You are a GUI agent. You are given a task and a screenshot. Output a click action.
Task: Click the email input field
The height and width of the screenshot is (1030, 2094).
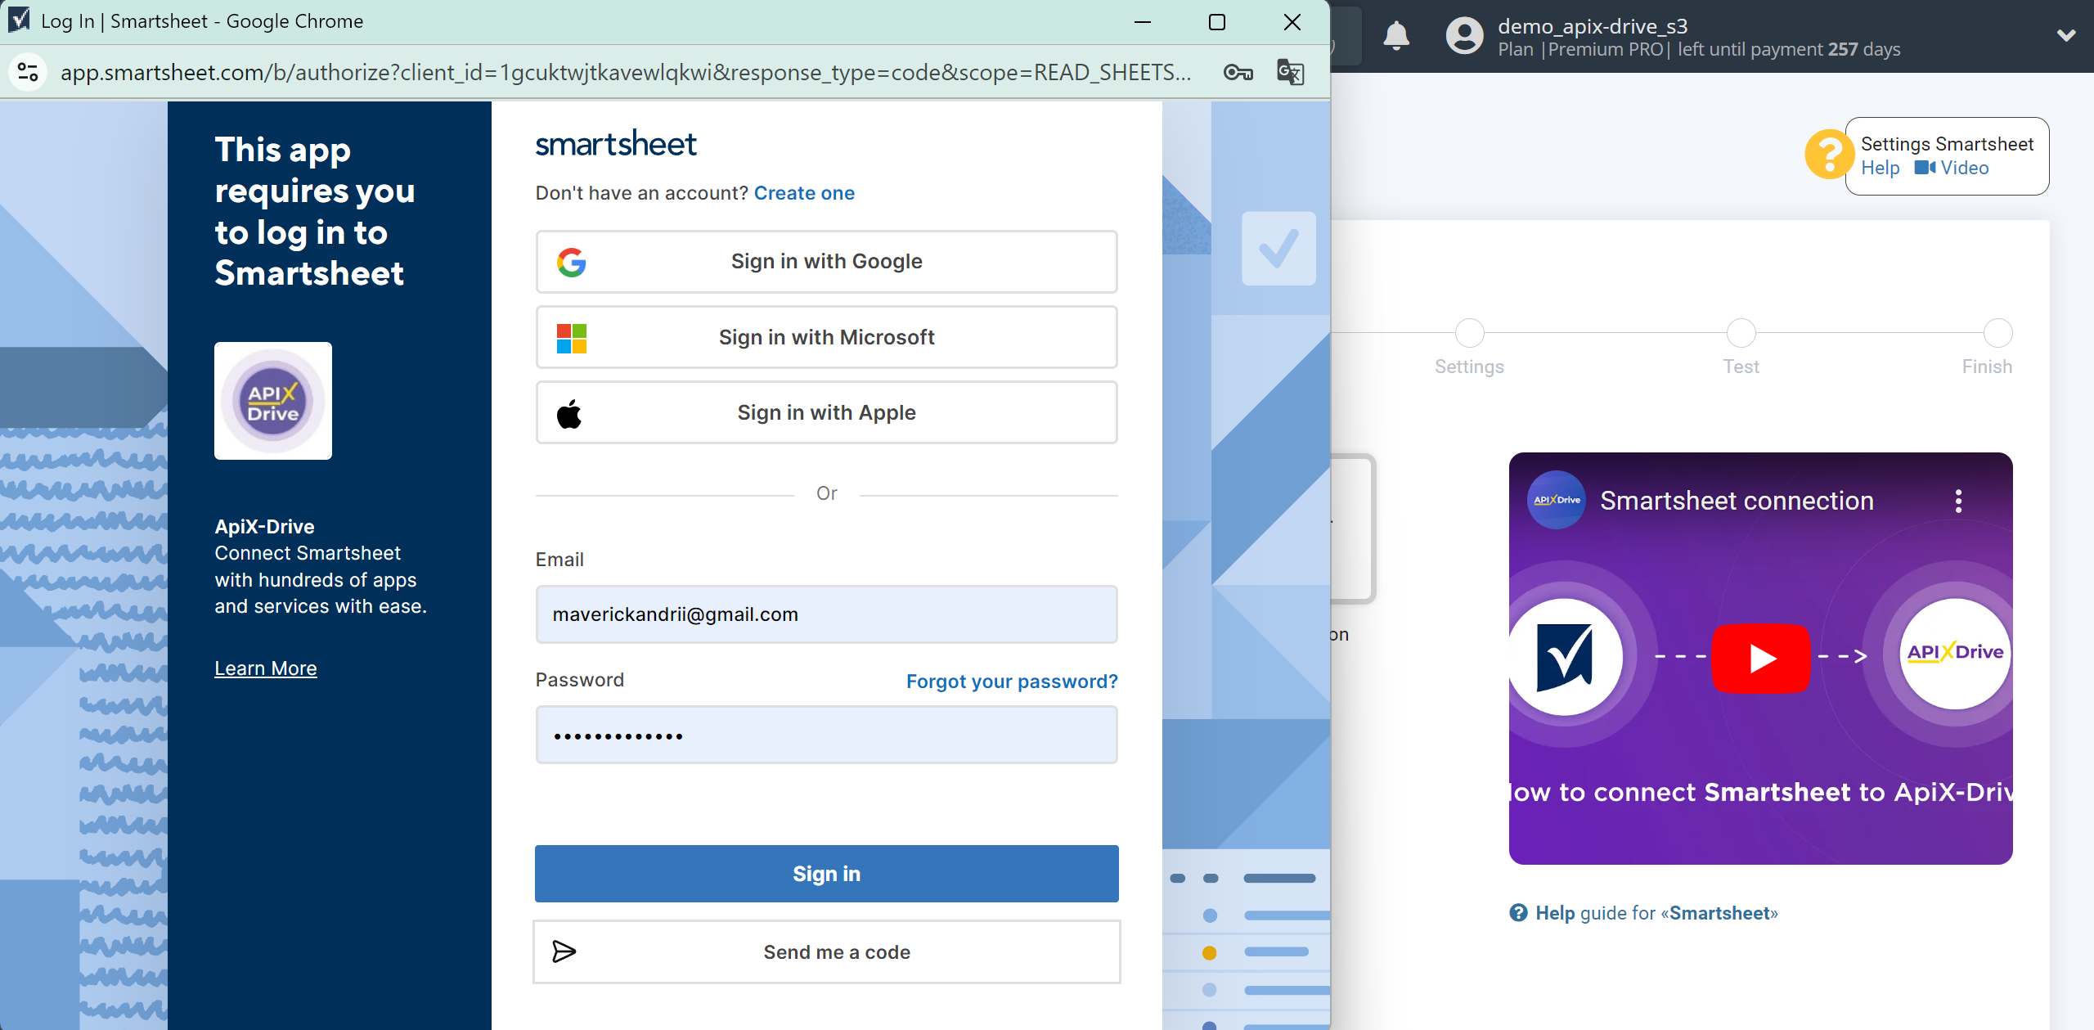pyautogui.click(x=827, y=614)
